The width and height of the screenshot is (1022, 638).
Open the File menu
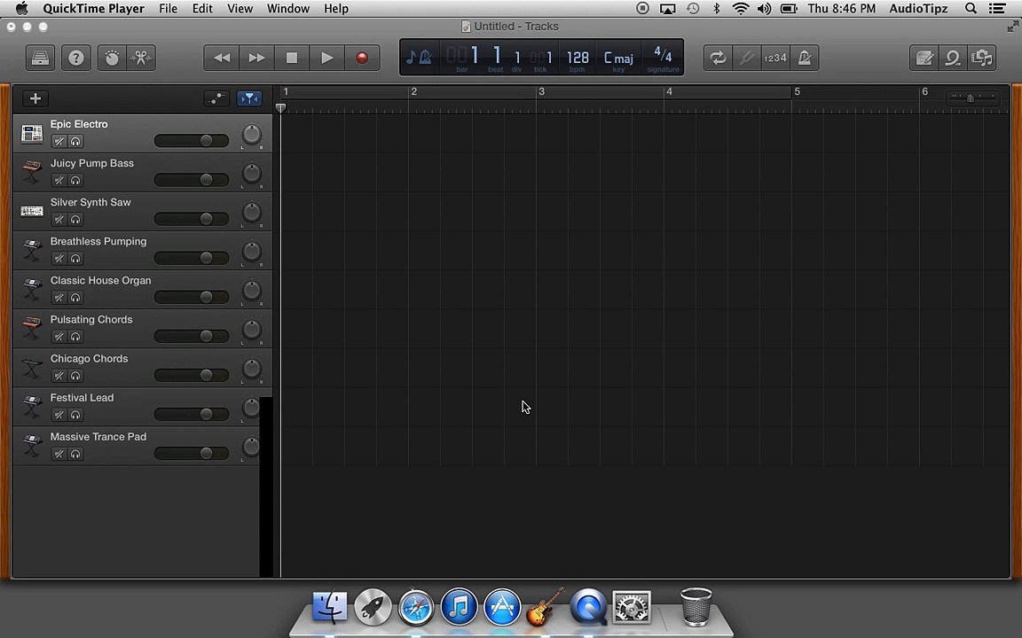168,9
